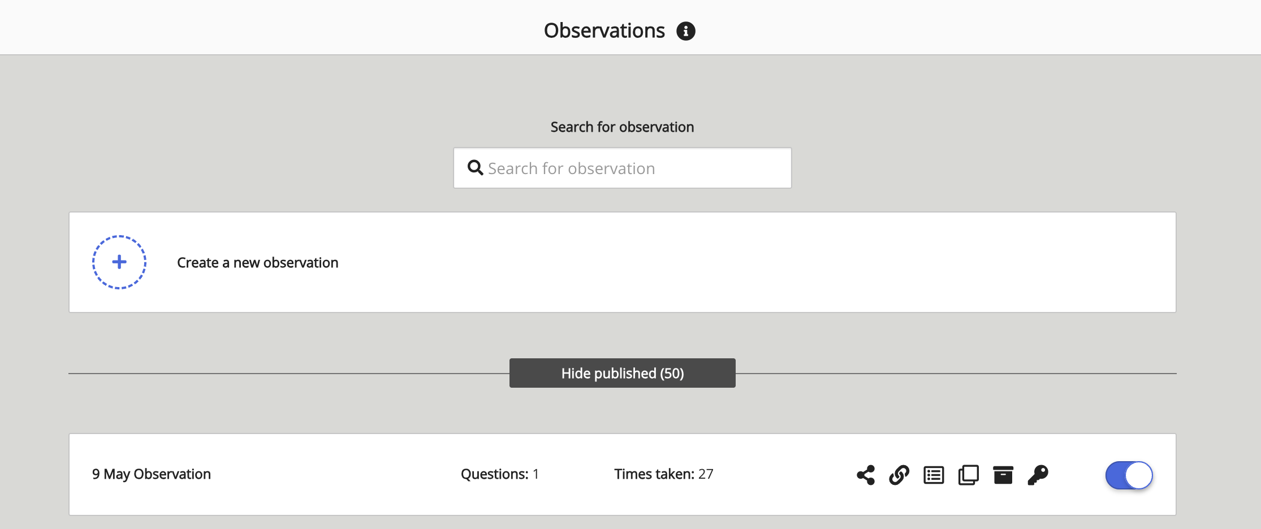The width and height of the screenshot is (1261, 529).
Task: Open the 9 May Observation
Action: point(152,474)
